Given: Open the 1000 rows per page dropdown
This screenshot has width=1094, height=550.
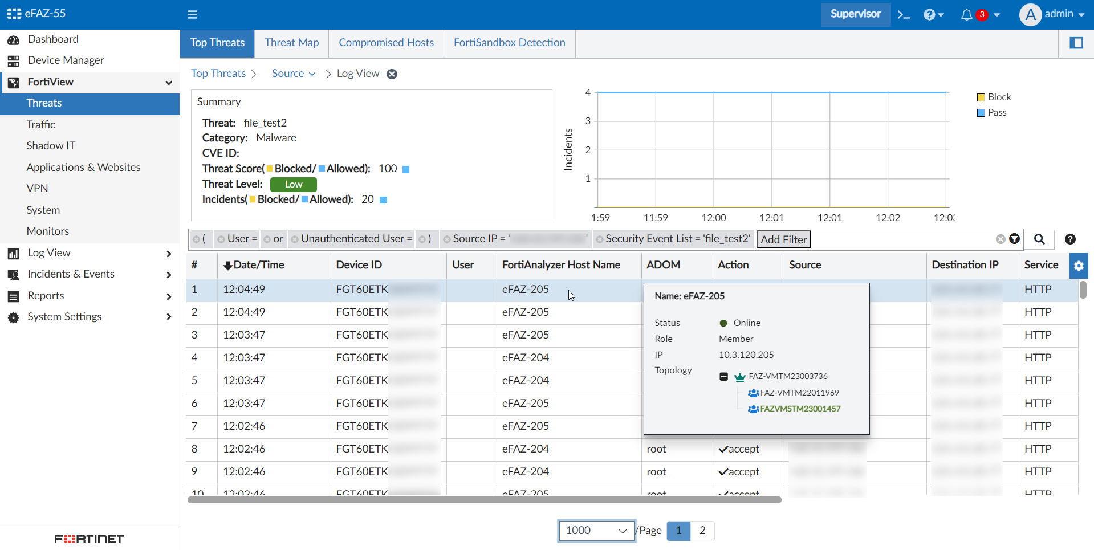Looking at the screenshot, I should 596,531.
